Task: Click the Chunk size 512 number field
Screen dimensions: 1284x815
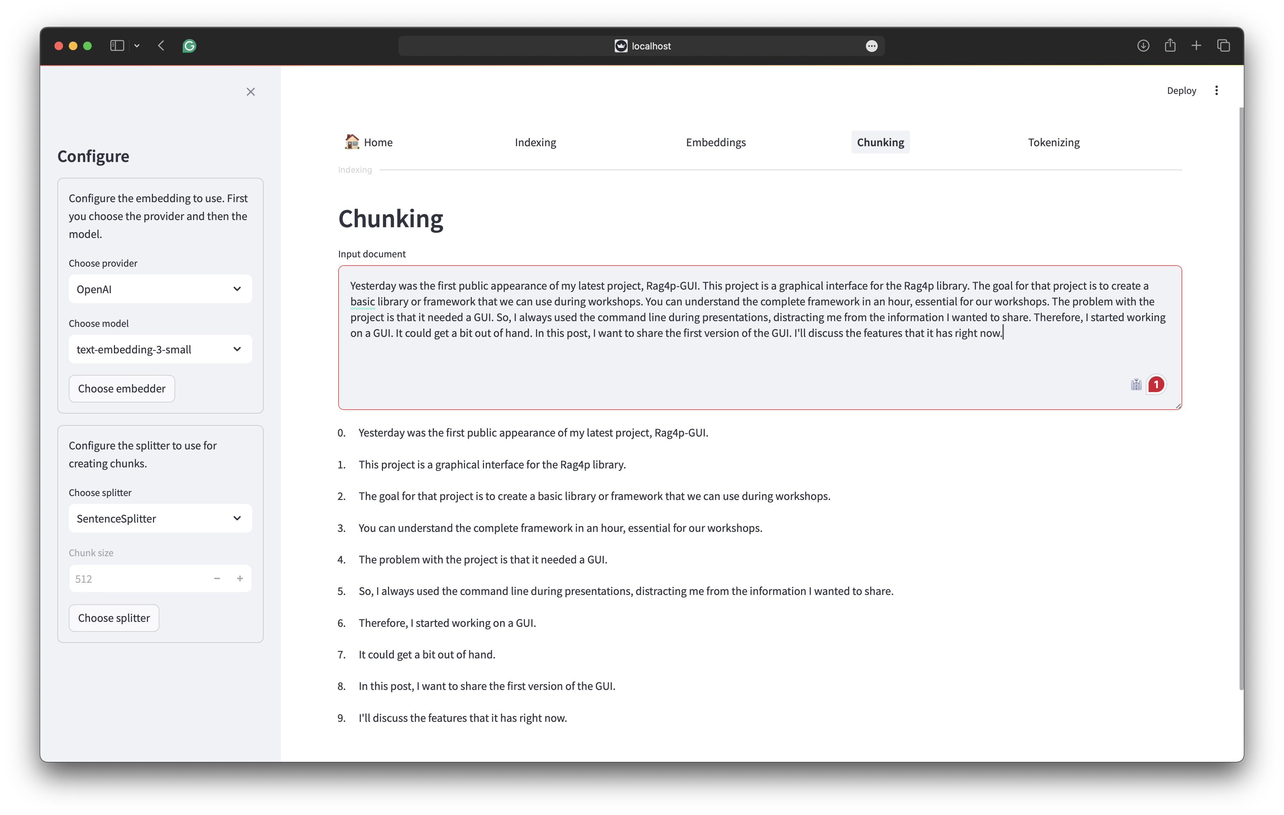Action: pyautogui.click(x=138, y=579)
